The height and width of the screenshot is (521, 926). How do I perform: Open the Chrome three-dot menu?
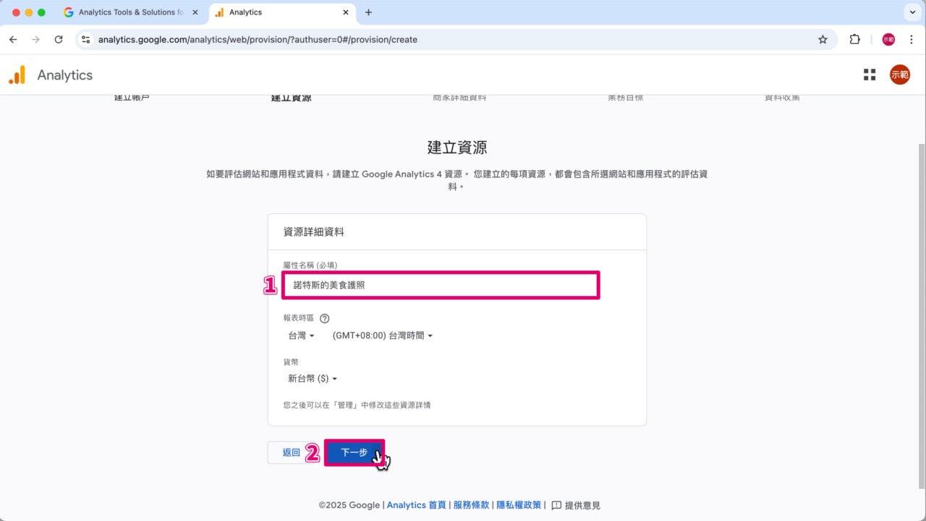[x=912, y=40]
